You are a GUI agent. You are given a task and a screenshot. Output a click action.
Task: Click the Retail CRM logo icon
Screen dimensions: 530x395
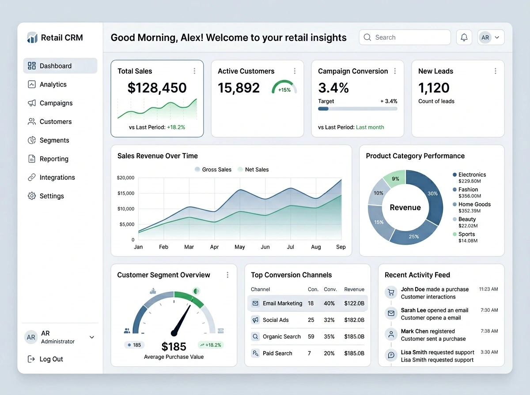tap(32, 37)
